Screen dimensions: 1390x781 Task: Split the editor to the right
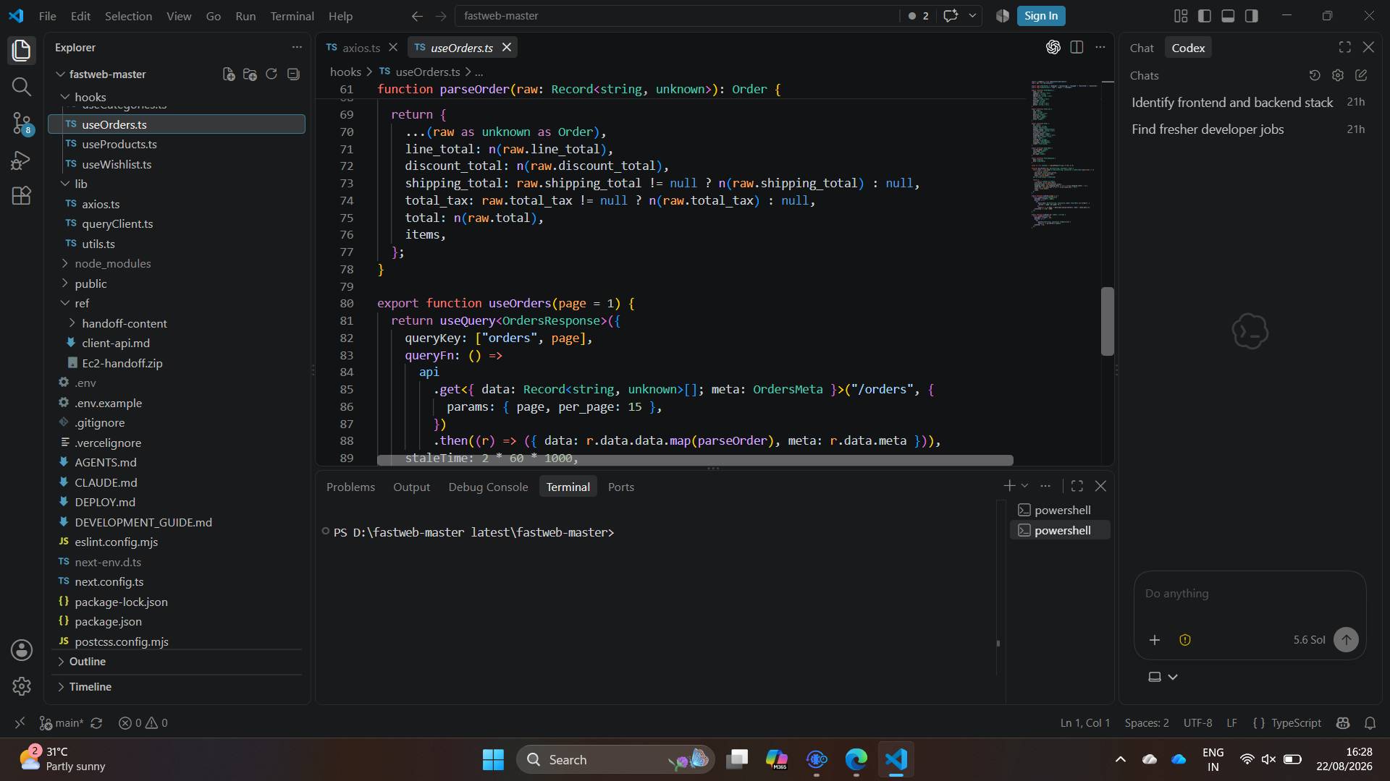pos(1077,47)
